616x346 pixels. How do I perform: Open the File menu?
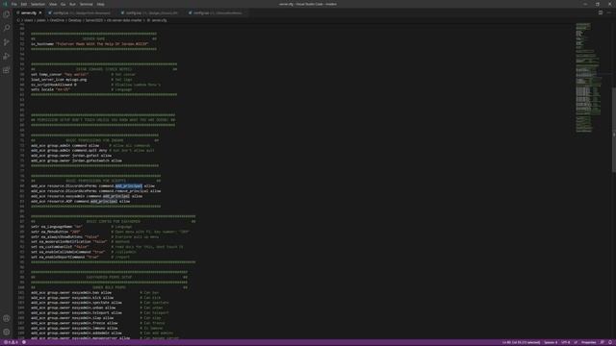click(14, 4)
